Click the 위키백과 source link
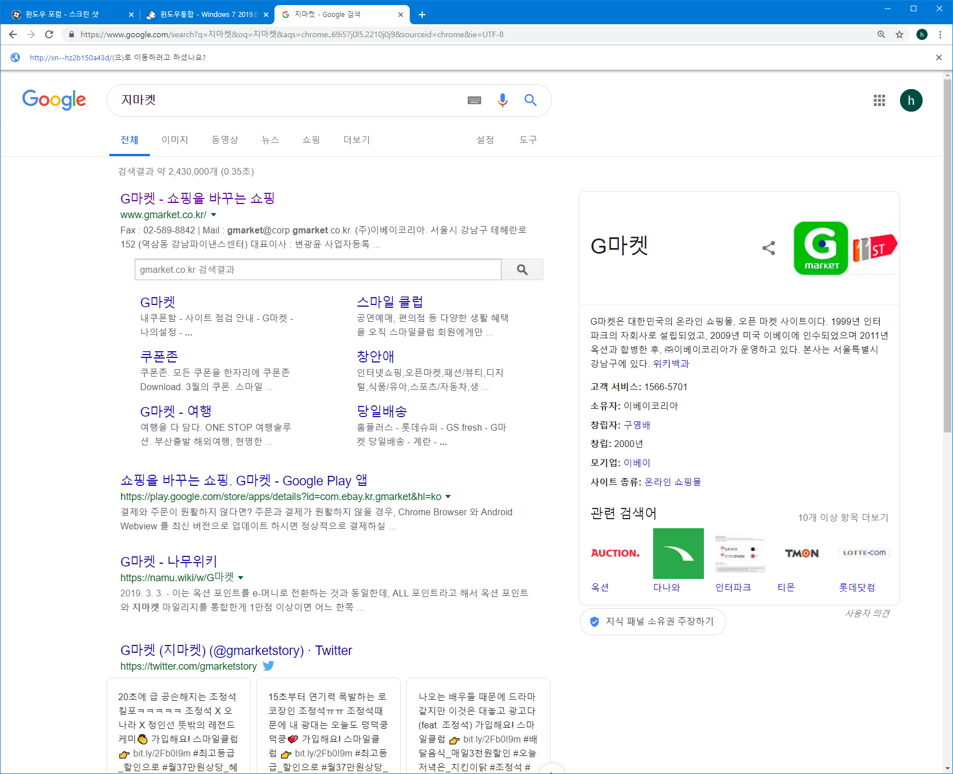The width and height of the screenshot is (953, 774). tap(671, 364)
